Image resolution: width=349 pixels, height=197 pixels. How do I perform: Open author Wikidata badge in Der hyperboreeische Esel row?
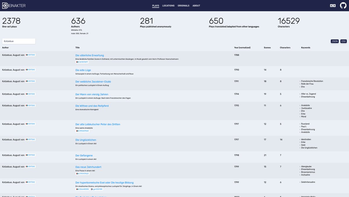31,182
